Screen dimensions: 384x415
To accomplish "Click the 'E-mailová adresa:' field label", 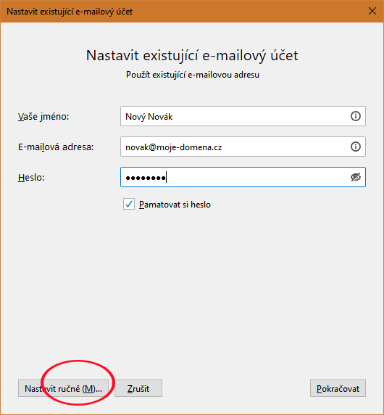I will click(56, 147).
